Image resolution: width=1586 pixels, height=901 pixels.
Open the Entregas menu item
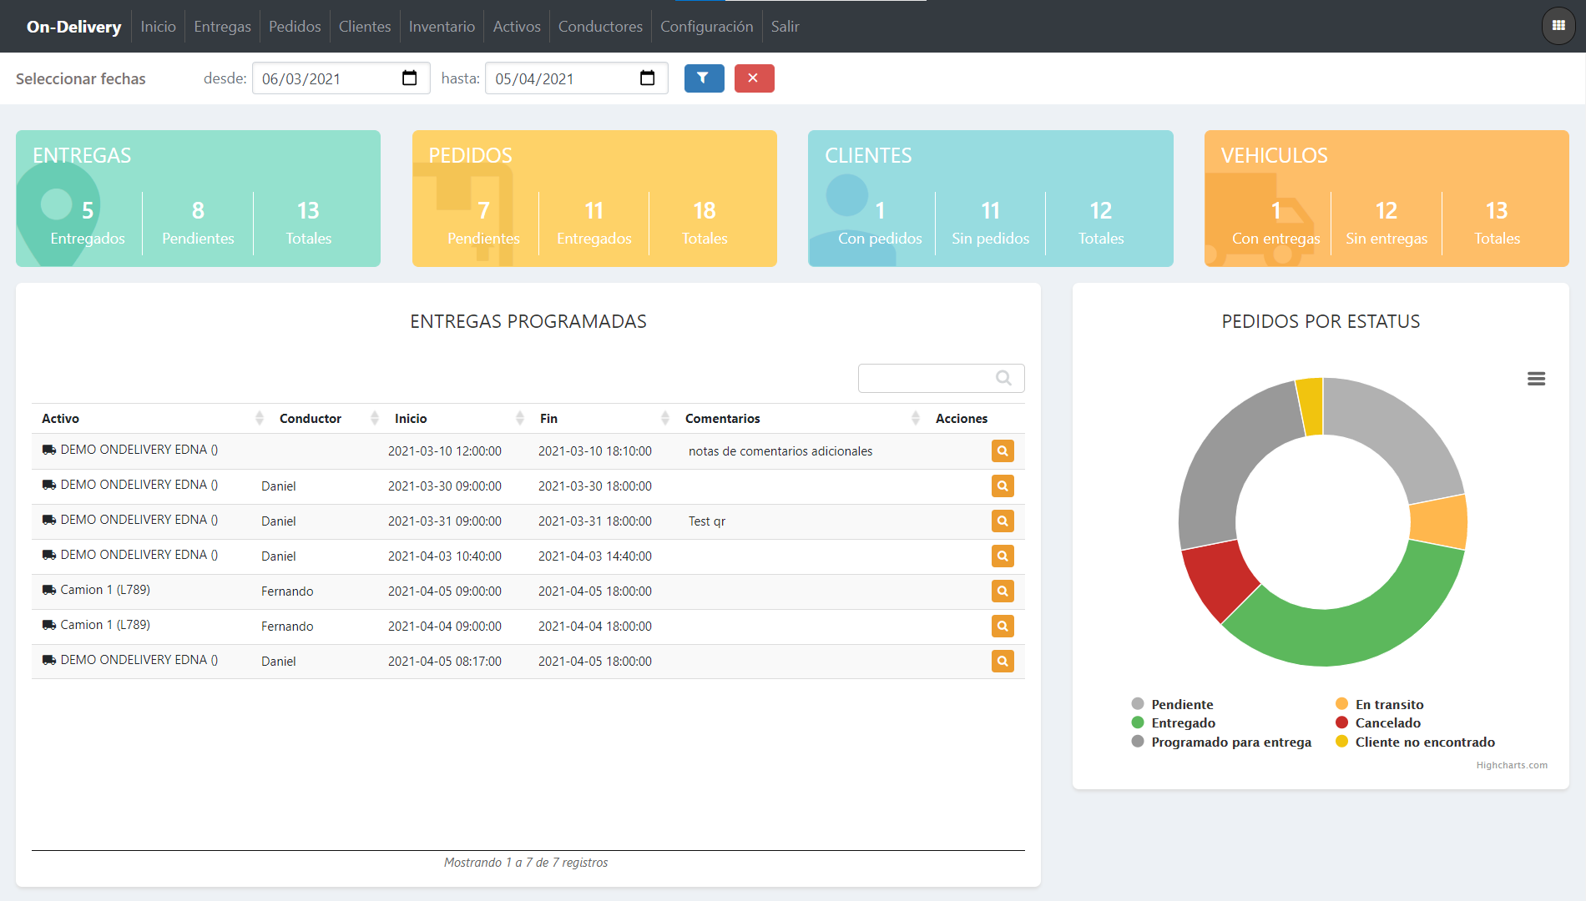click(222, 27)
